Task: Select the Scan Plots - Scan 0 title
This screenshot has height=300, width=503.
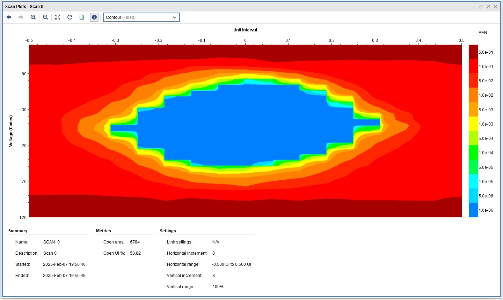Action: point(24,6)
